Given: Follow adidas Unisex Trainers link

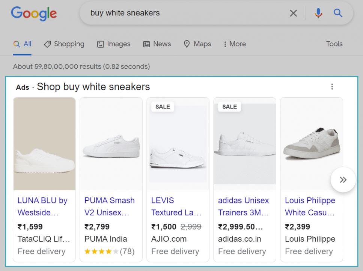Looking at the screenshot, I should tap(243, 206).
